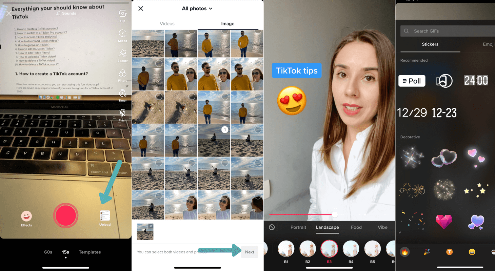
Task: Add the pink gem heart sticker
Action: [444, 222]
